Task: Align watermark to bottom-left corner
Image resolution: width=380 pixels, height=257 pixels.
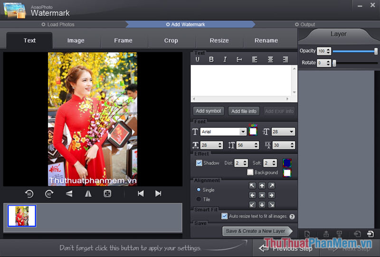Action: tap(252, 205)
